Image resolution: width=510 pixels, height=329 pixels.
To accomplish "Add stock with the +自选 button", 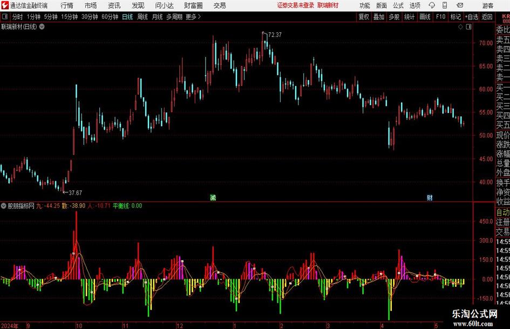I will (472, 17).
